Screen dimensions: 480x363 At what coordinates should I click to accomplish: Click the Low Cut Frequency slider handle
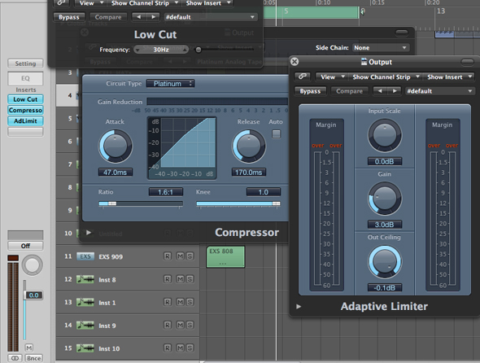(x=199, y=50)
